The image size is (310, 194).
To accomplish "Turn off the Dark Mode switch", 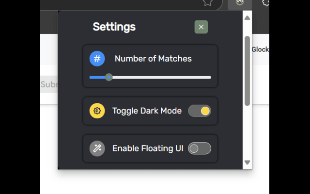I will click(200, 111).
